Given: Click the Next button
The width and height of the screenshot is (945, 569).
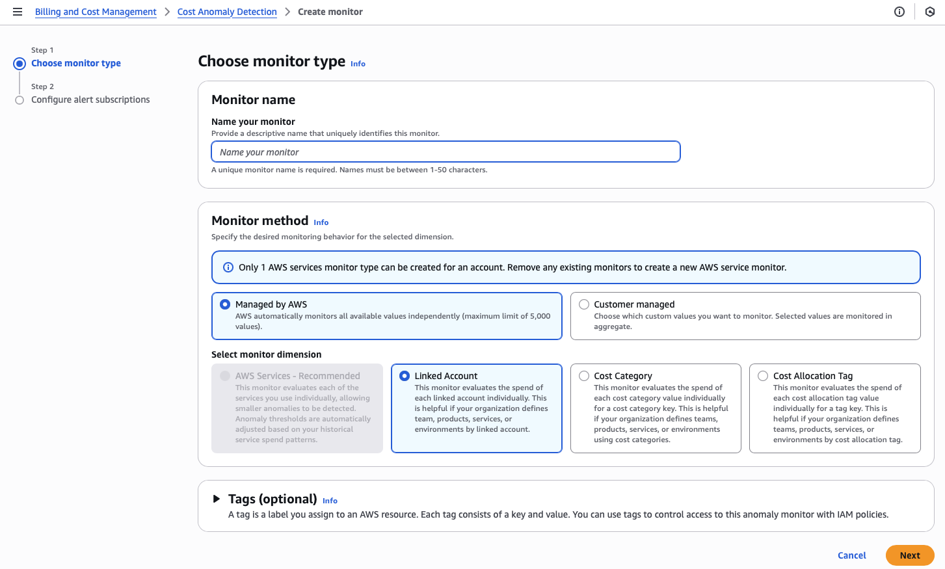Looking at the screenshot, I should tap(909, 555).
